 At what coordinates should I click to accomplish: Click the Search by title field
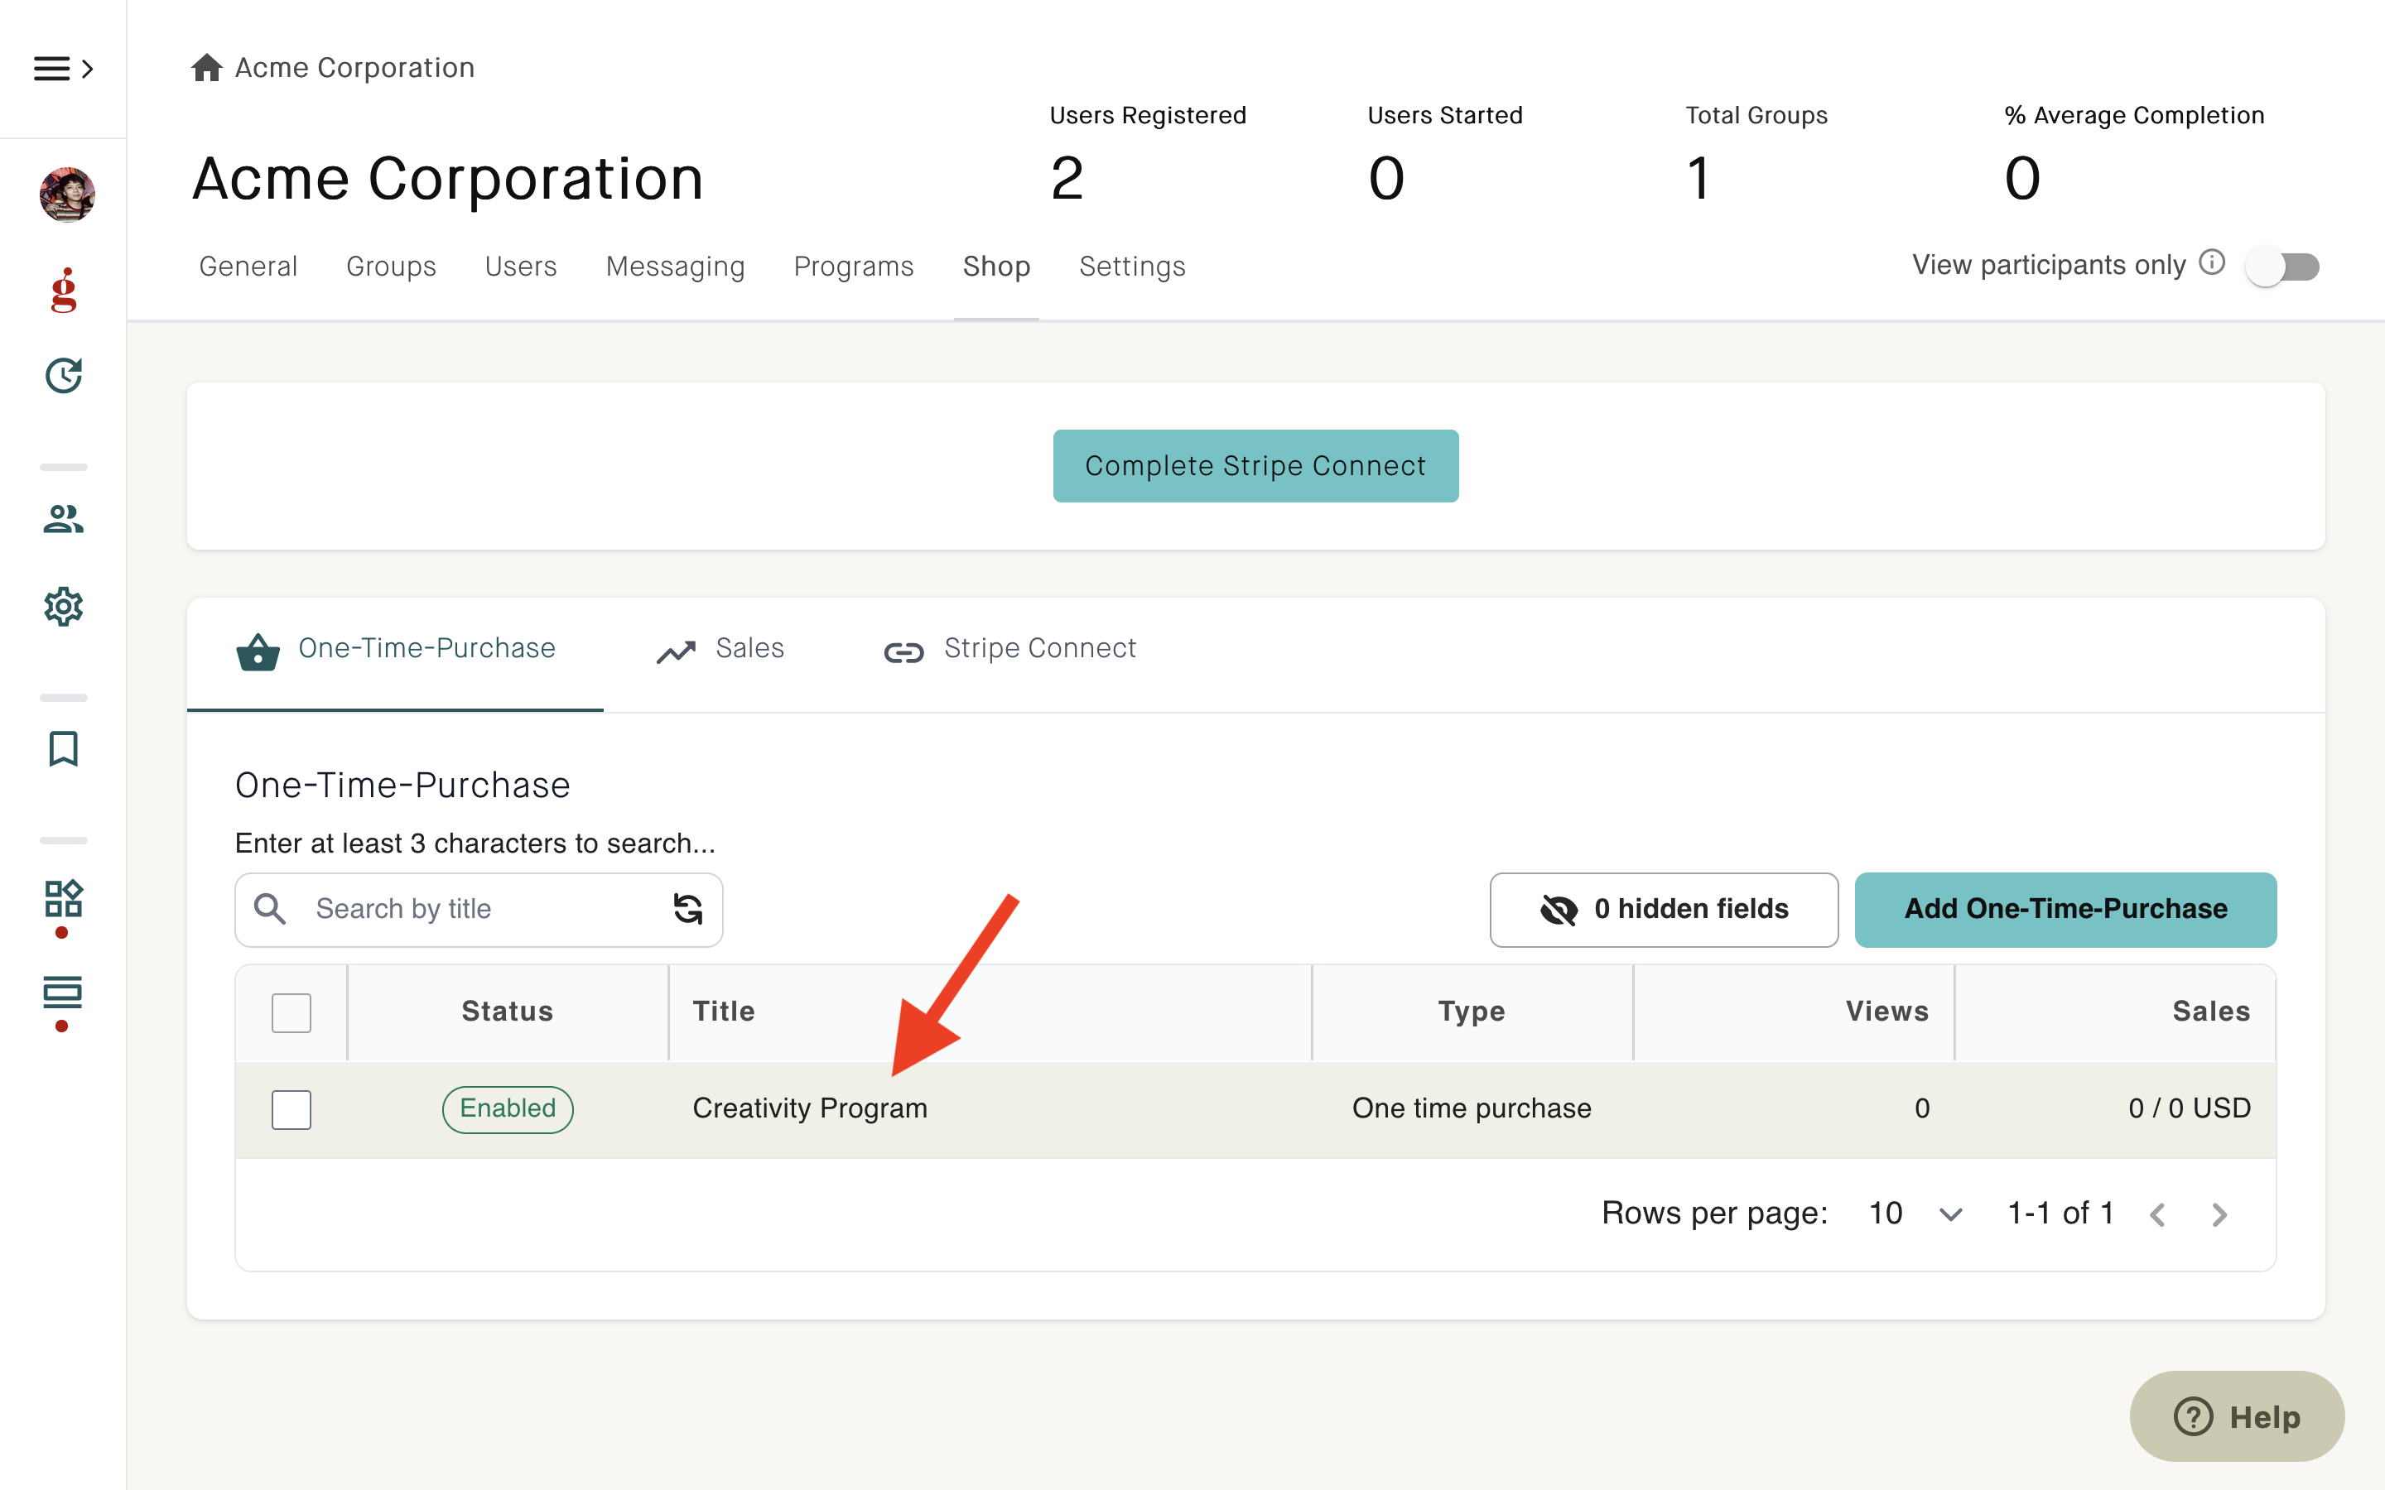tap(479, 909)
